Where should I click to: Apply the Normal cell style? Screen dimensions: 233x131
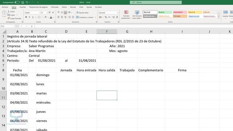pos(150,12)
